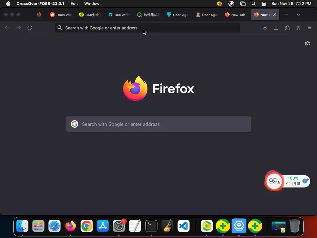Click the 360 menu bar status icon
Viewport: 317px width, 238px height.
pyautogui.click(x=219, y=3)
